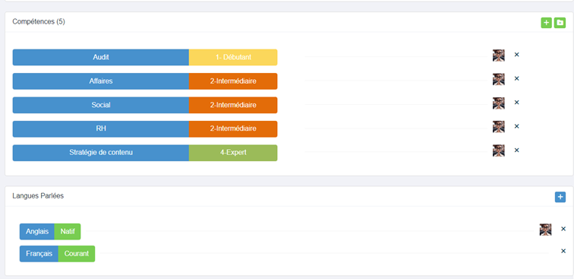Remove the RH skill
Image resolution: width=574 pixels, height=279 pixels.
click(516, 126)
